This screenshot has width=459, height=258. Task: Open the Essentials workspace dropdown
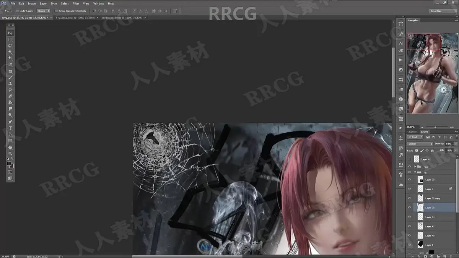point(443,11)
